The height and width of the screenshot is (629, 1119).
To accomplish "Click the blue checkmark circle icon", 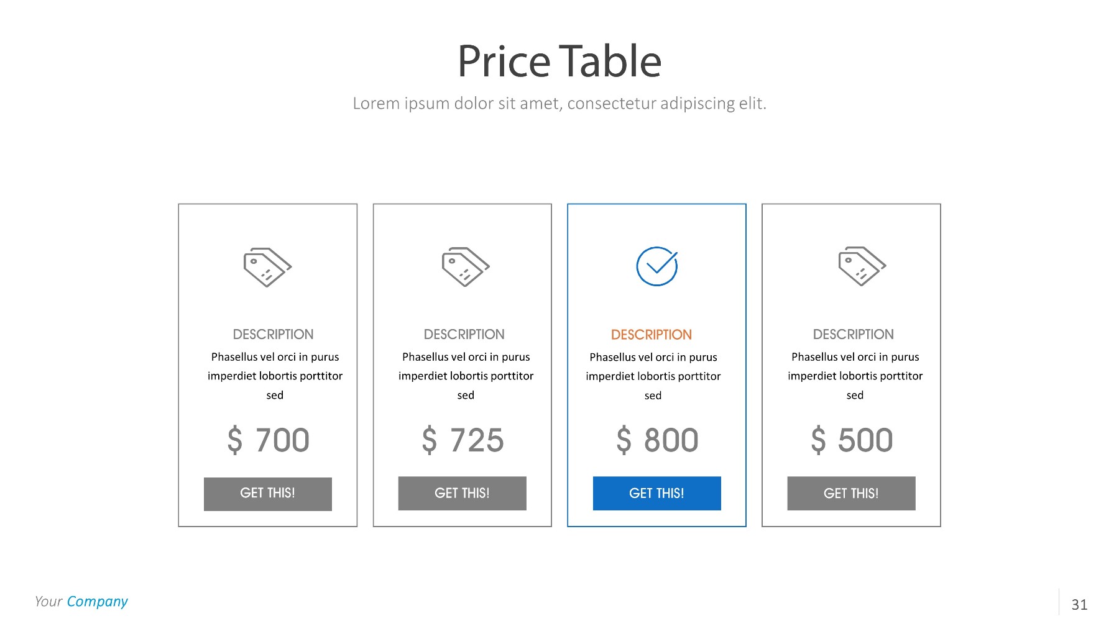I will [656, 266].
